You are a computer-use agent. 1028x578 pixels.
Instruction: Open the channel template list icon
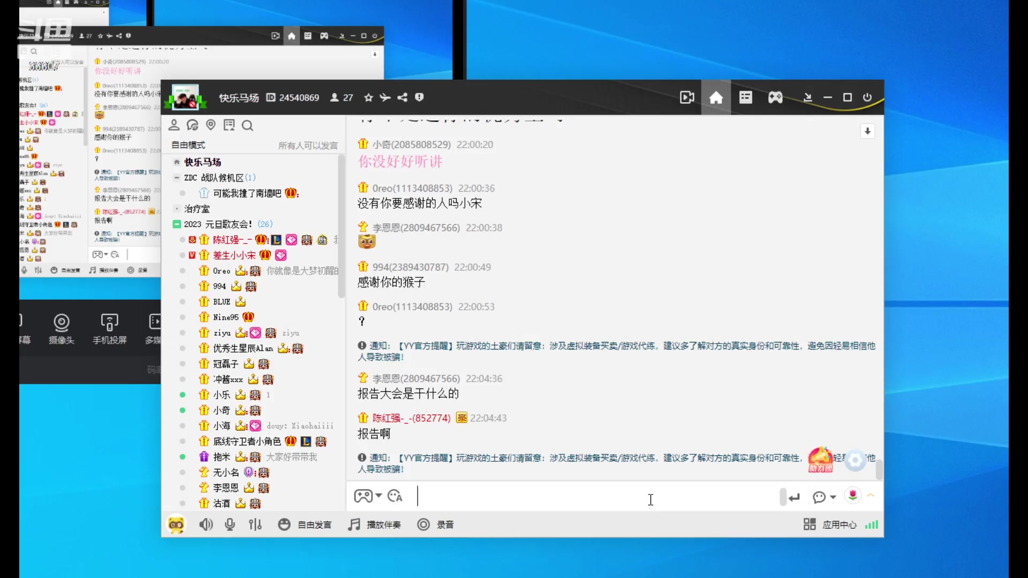[x=745, y=97]
